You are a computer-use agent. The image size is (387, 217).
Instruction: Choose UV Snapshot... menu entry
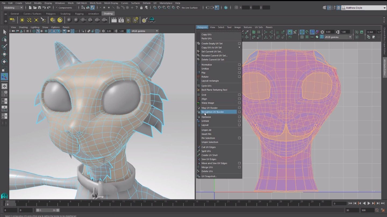(209, 176)
